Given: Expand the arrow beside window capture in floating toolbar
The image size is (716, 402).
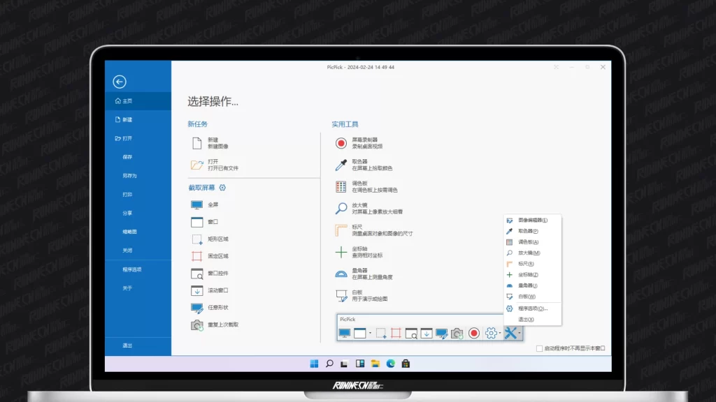Looking at the screenshot, I should pyautogui.click(x=371, y=334).
